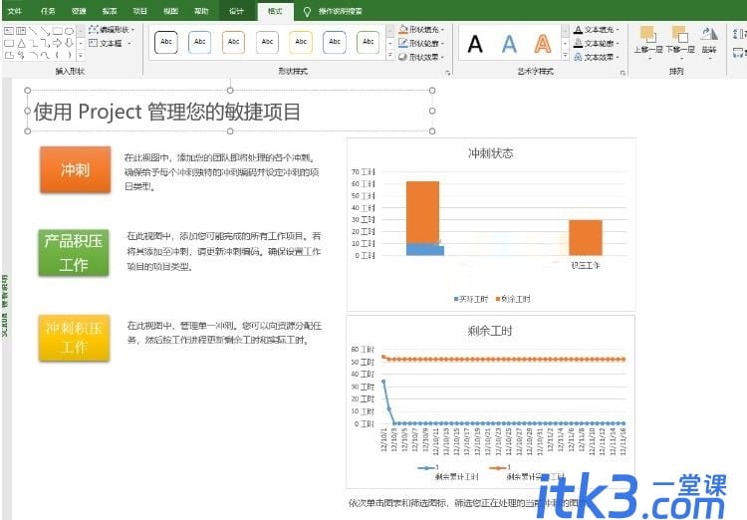Click the yellow 冲刺积压工作 button

point(74,338)
